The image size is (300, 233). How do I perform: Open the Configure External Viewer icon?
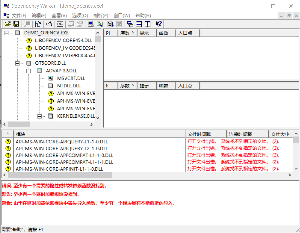[79, 24]
